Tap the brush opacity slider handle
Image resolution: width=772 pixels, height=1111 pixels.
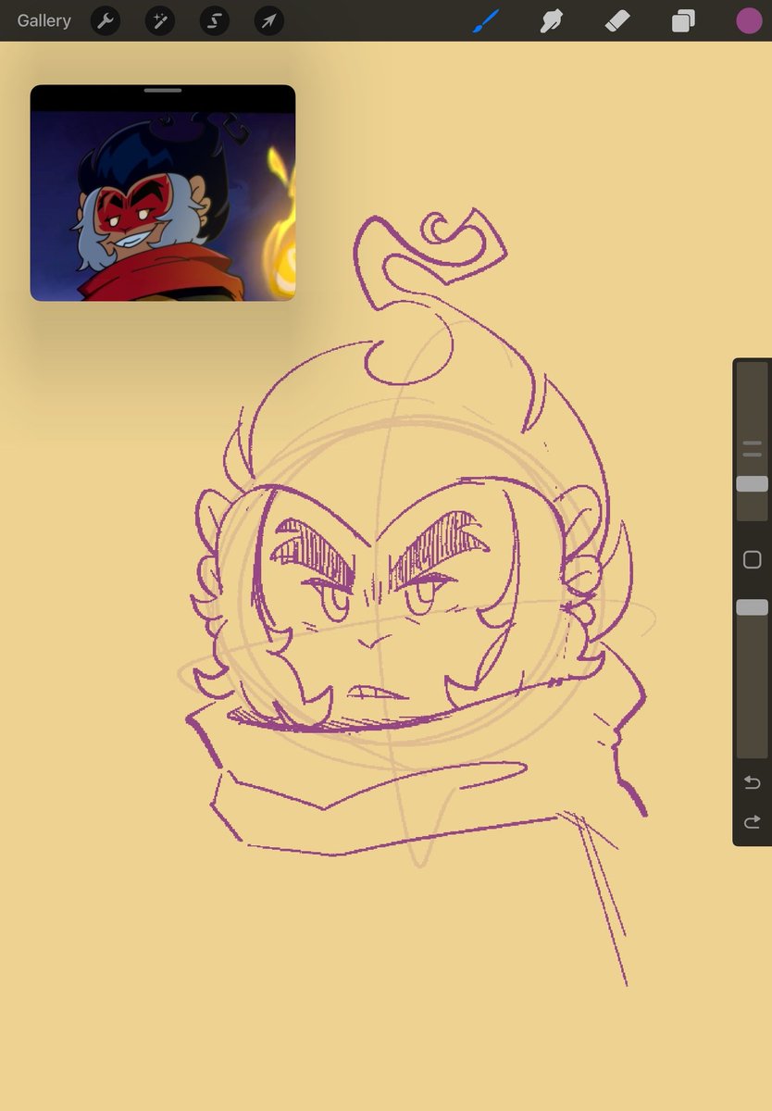click(x=752, y=606)
